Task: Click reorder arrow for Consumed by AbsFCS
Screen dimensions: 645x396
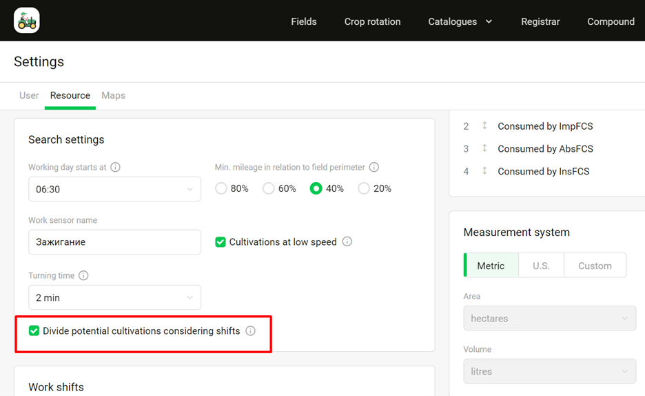Action: pyautogui.click(x=484, y=148)
